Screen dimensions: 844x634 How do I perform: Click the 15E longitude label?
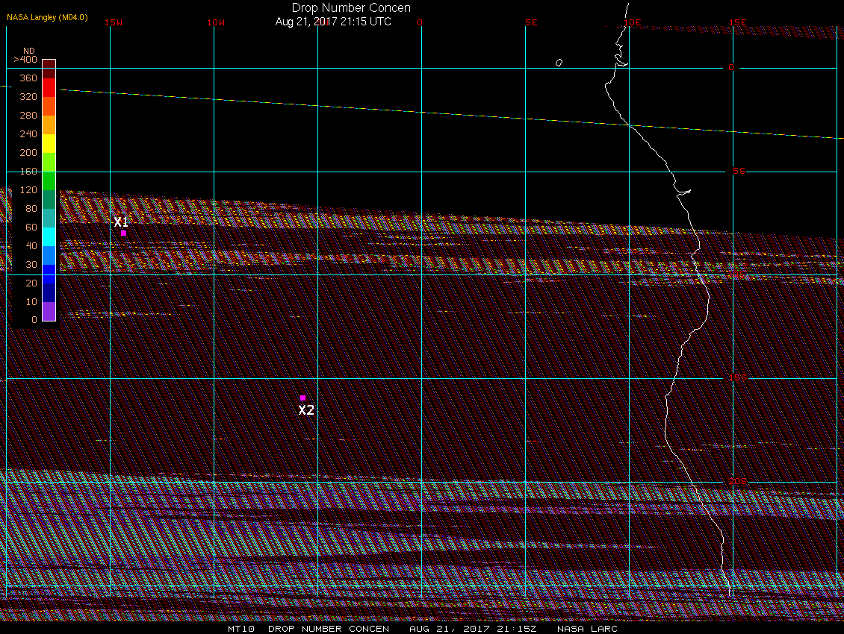(737, 22)
